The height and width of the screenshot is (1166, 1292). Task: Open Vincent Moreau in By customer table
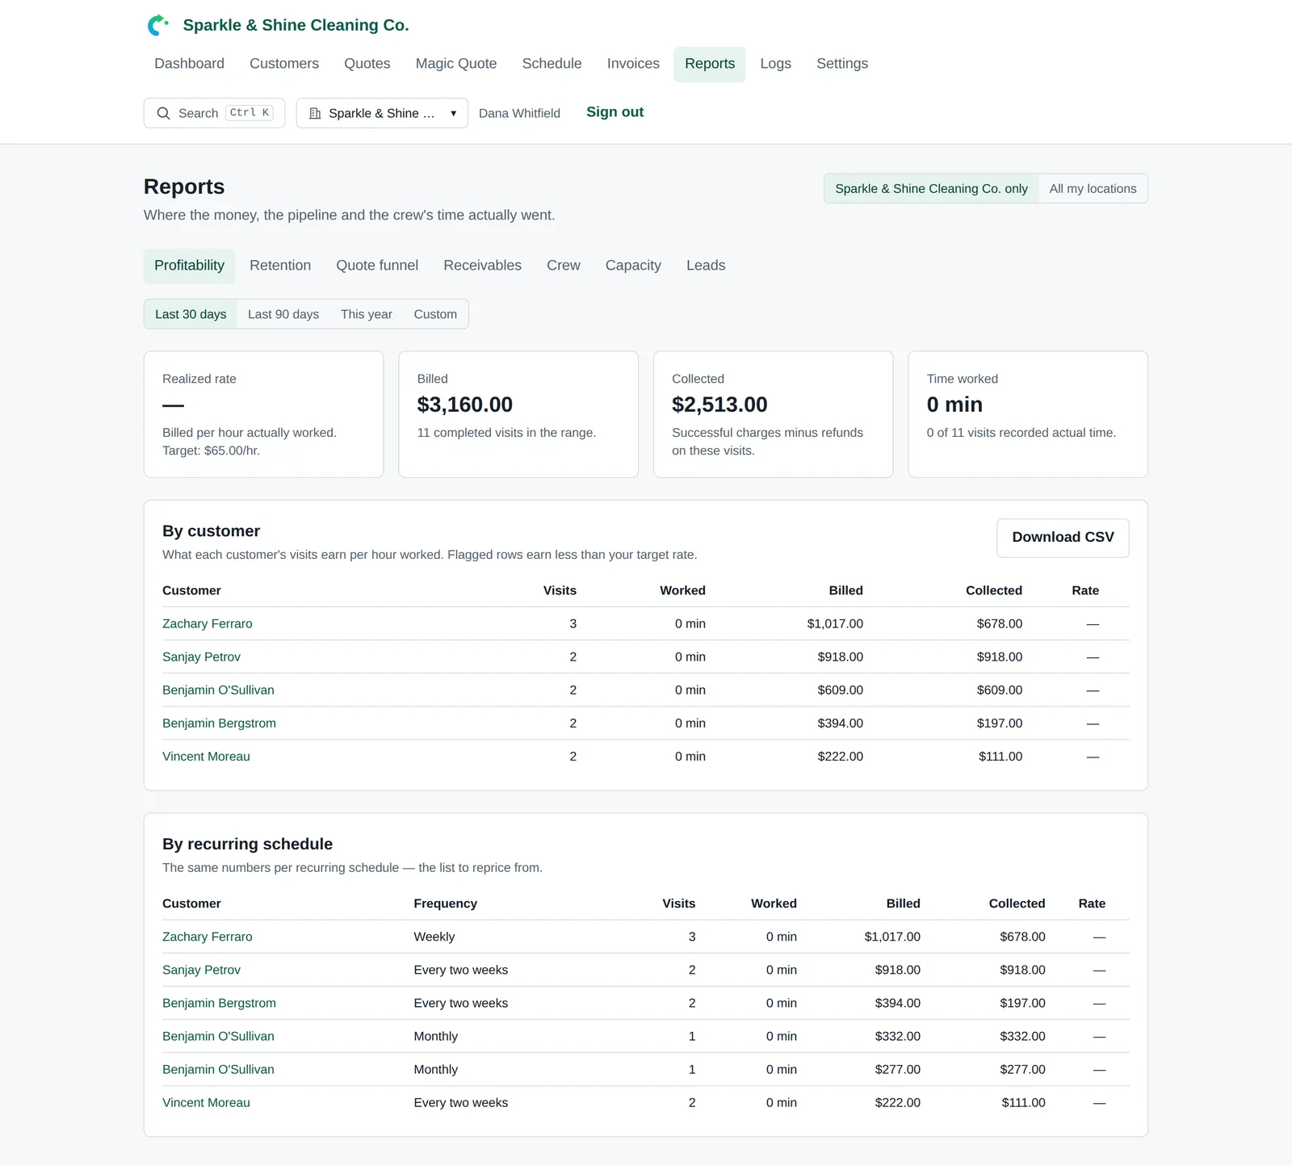(x=206, y=756)
